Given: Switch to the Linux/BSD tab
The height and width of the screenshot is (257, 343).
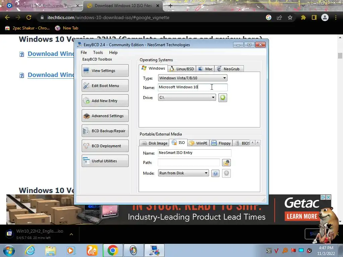Looking at the screenshot, I should [182, 69].
